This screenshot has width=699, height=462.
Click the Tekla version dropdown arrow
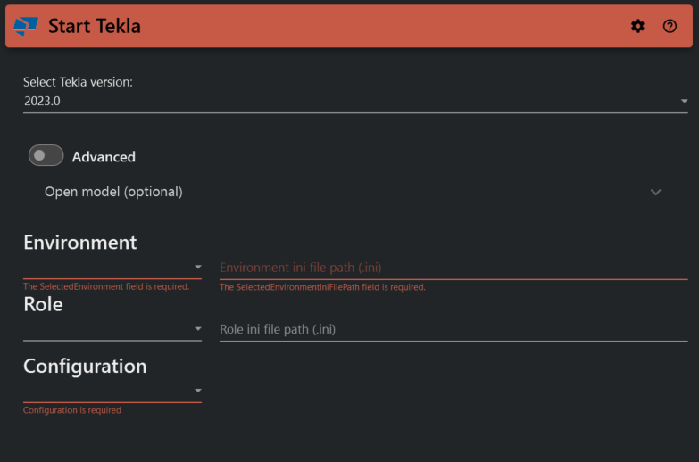coord(684,102)
